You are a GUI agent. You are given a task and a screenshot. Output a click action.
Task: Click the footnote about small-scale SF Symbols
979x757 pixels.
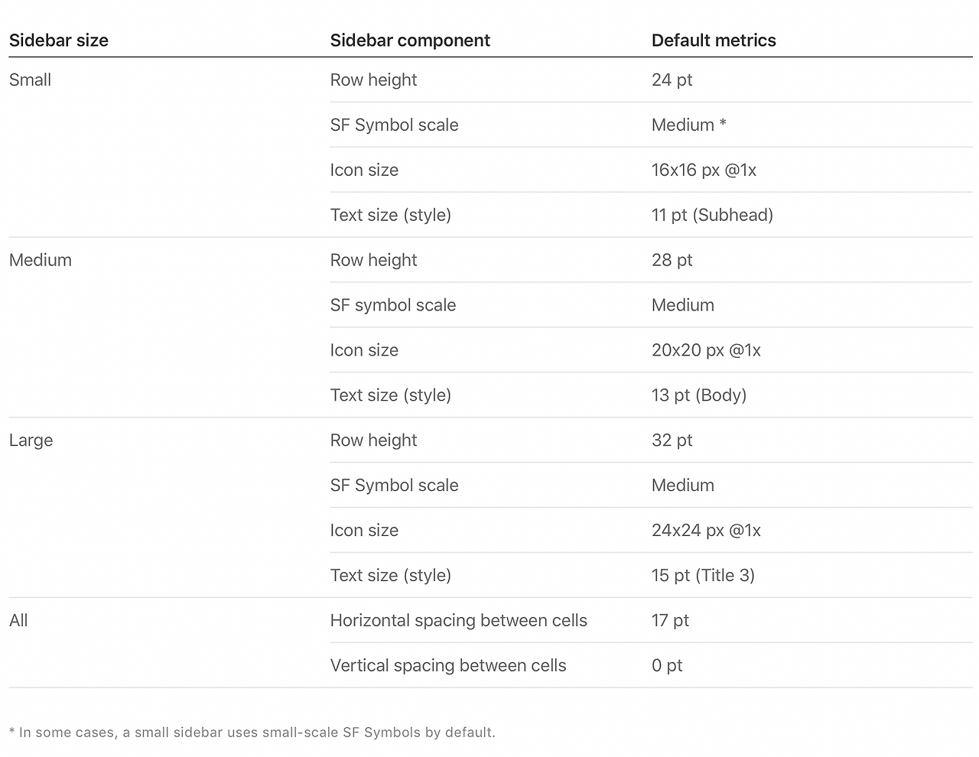coord(252,732)
